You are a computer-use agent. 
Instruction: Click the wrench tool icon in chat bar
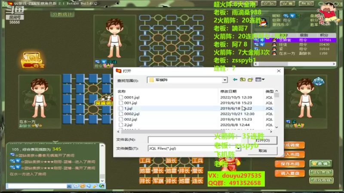pos(95,186)
